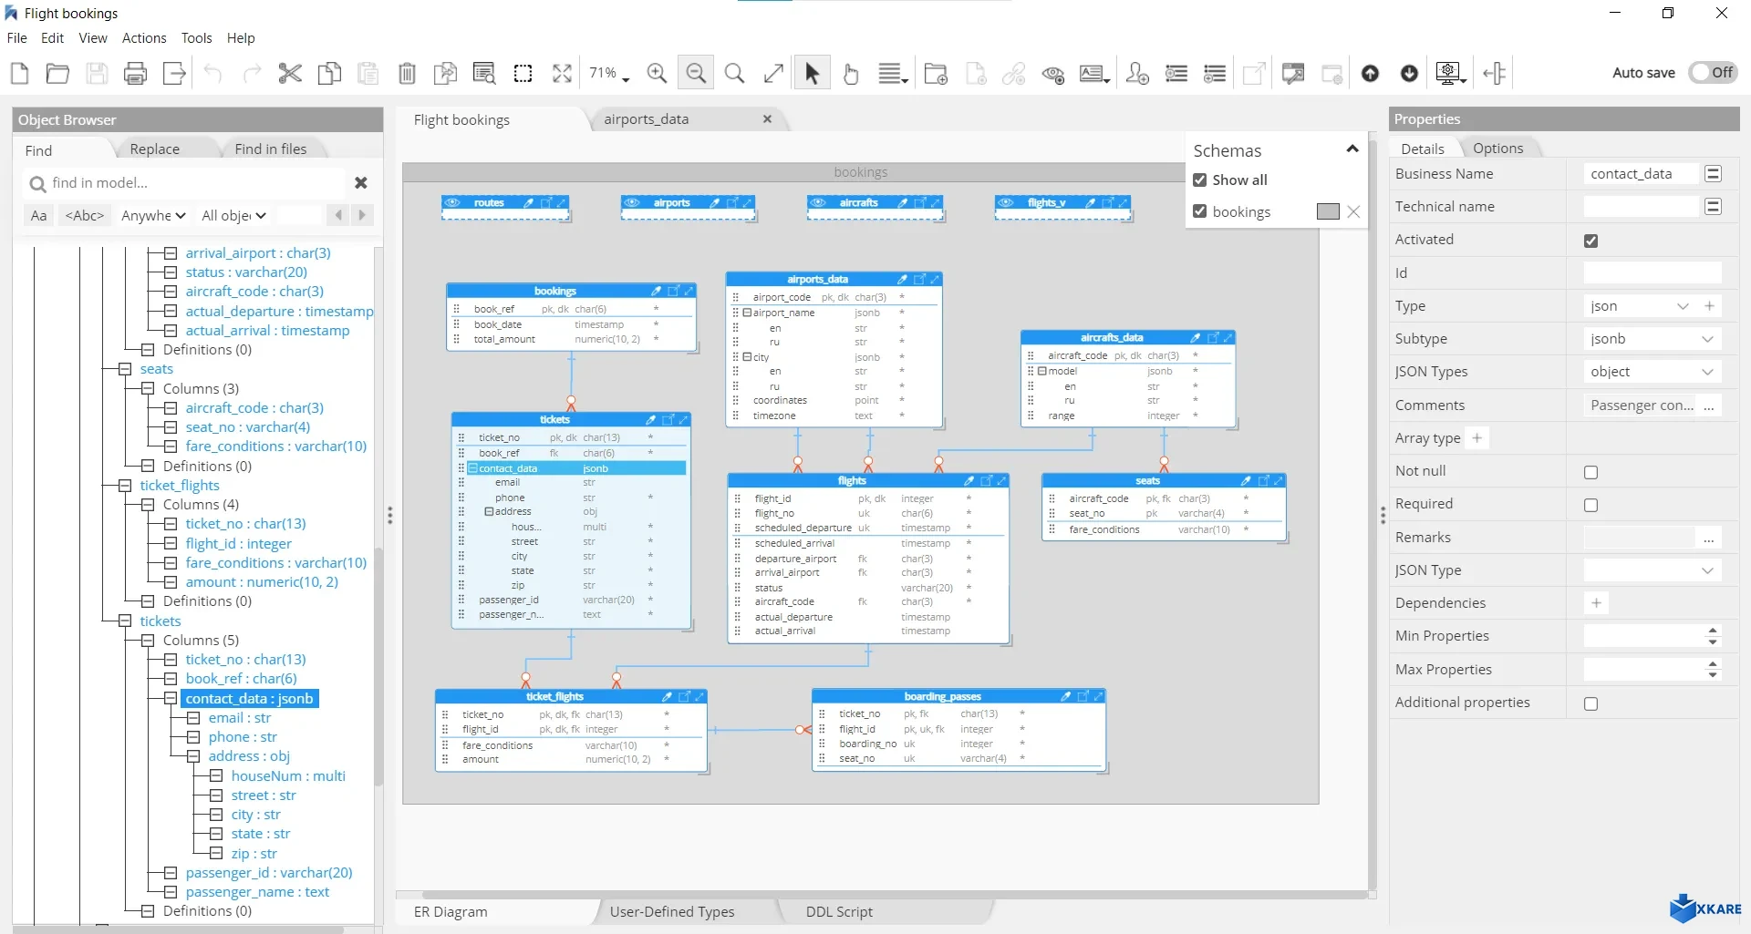
Task: Collapse the address : obj tree node
Action: [193, 756]
